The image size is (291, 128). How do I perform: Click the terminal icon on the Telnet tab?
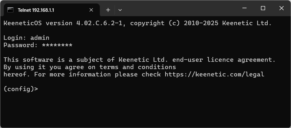click(x=10, y=10)
